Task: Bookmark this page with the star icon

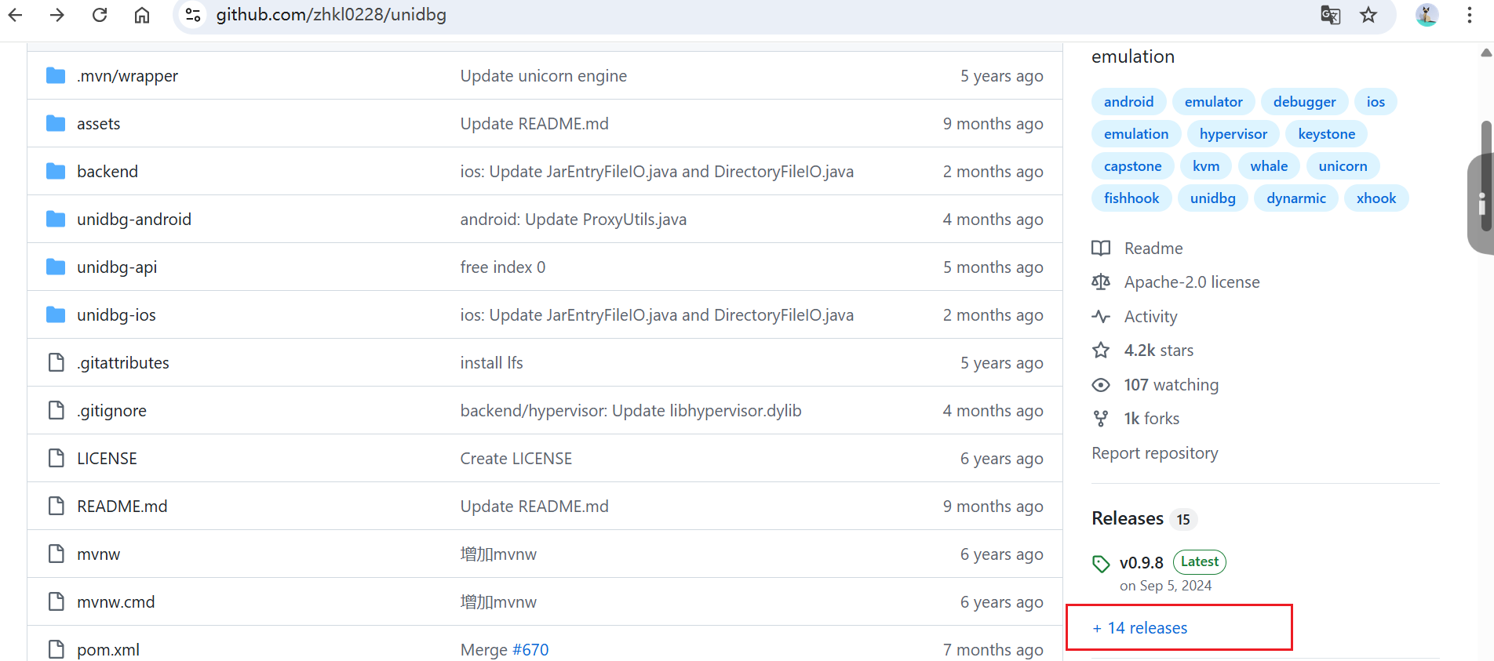Action: 1368,15
